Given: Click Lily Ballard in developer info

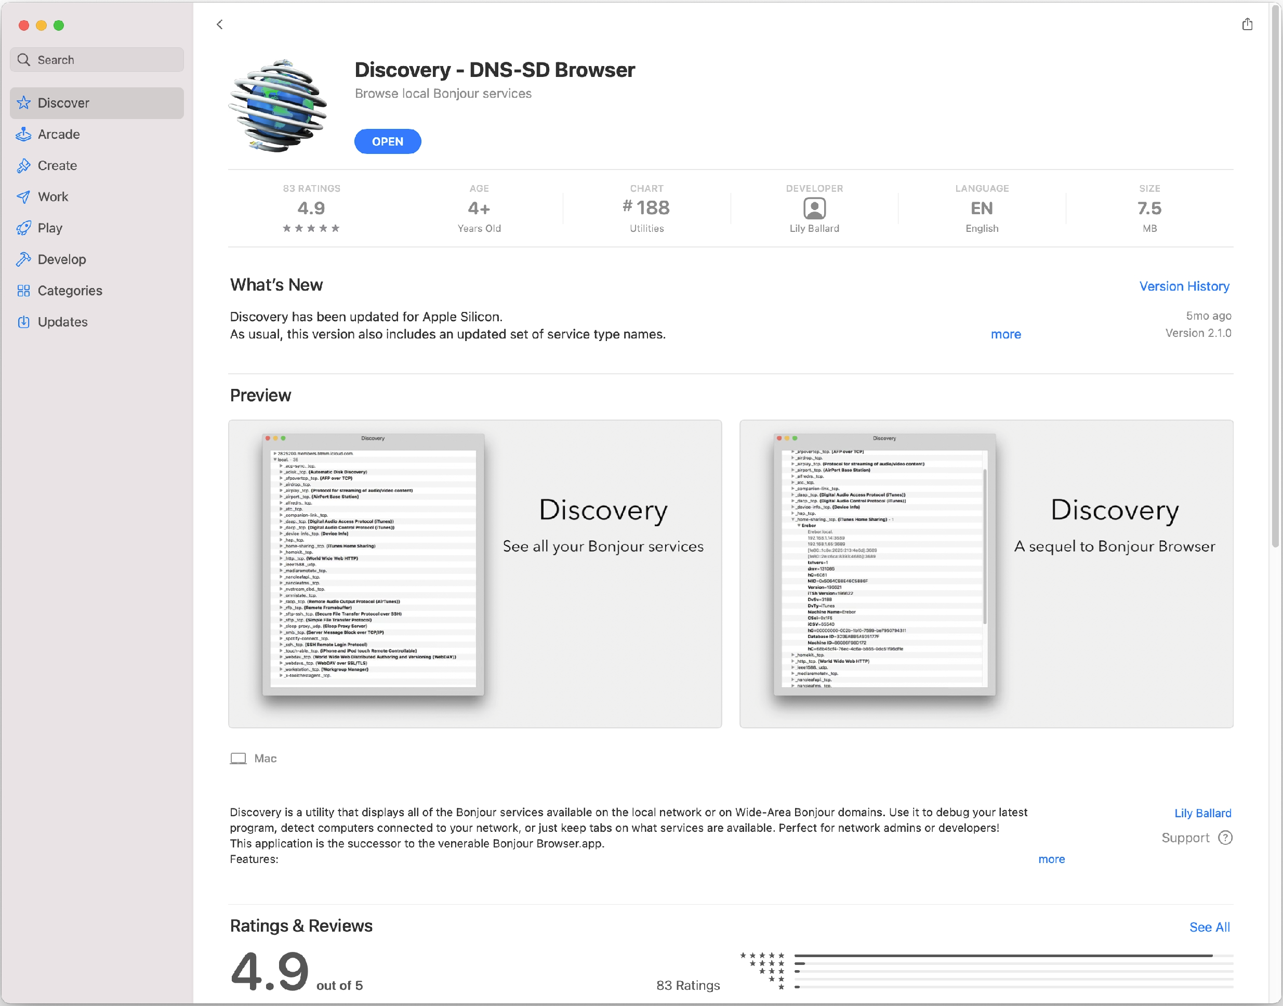Looking at the screenshot, I should (x=814, y=229).
